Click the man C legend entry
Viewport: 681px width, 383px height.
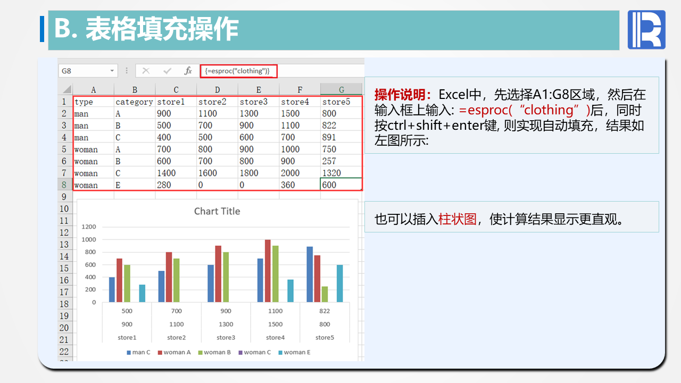click(138, 352)
